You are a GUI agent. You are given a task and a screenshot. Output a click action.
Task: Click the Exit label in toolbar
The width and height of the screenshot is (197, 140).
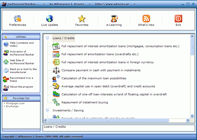(178, 25)
